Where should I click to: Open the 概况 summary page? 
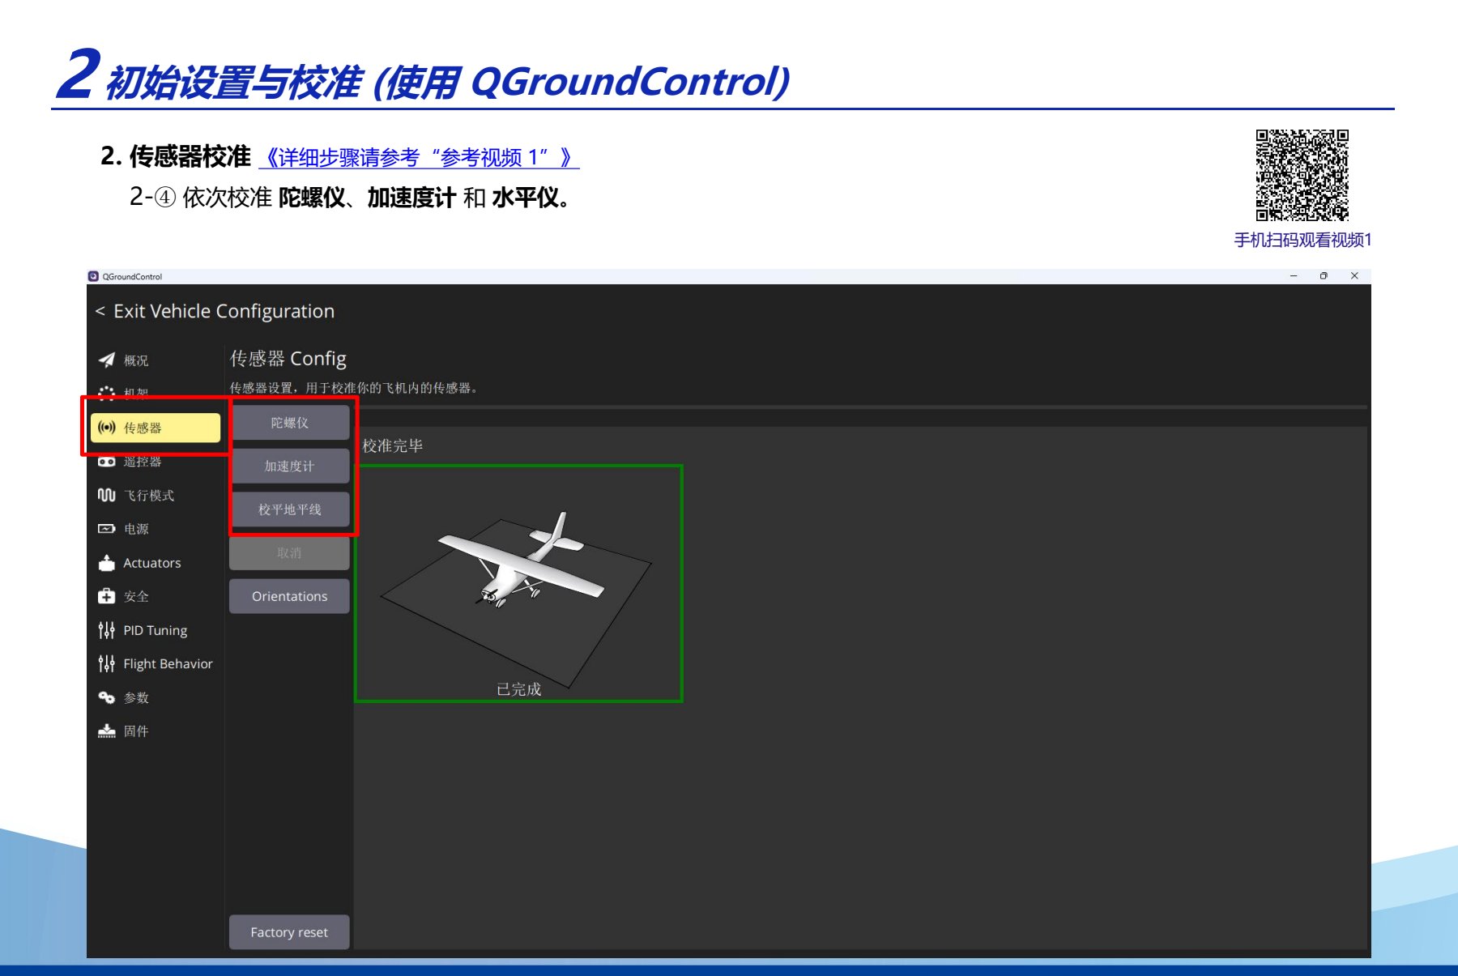156,360
